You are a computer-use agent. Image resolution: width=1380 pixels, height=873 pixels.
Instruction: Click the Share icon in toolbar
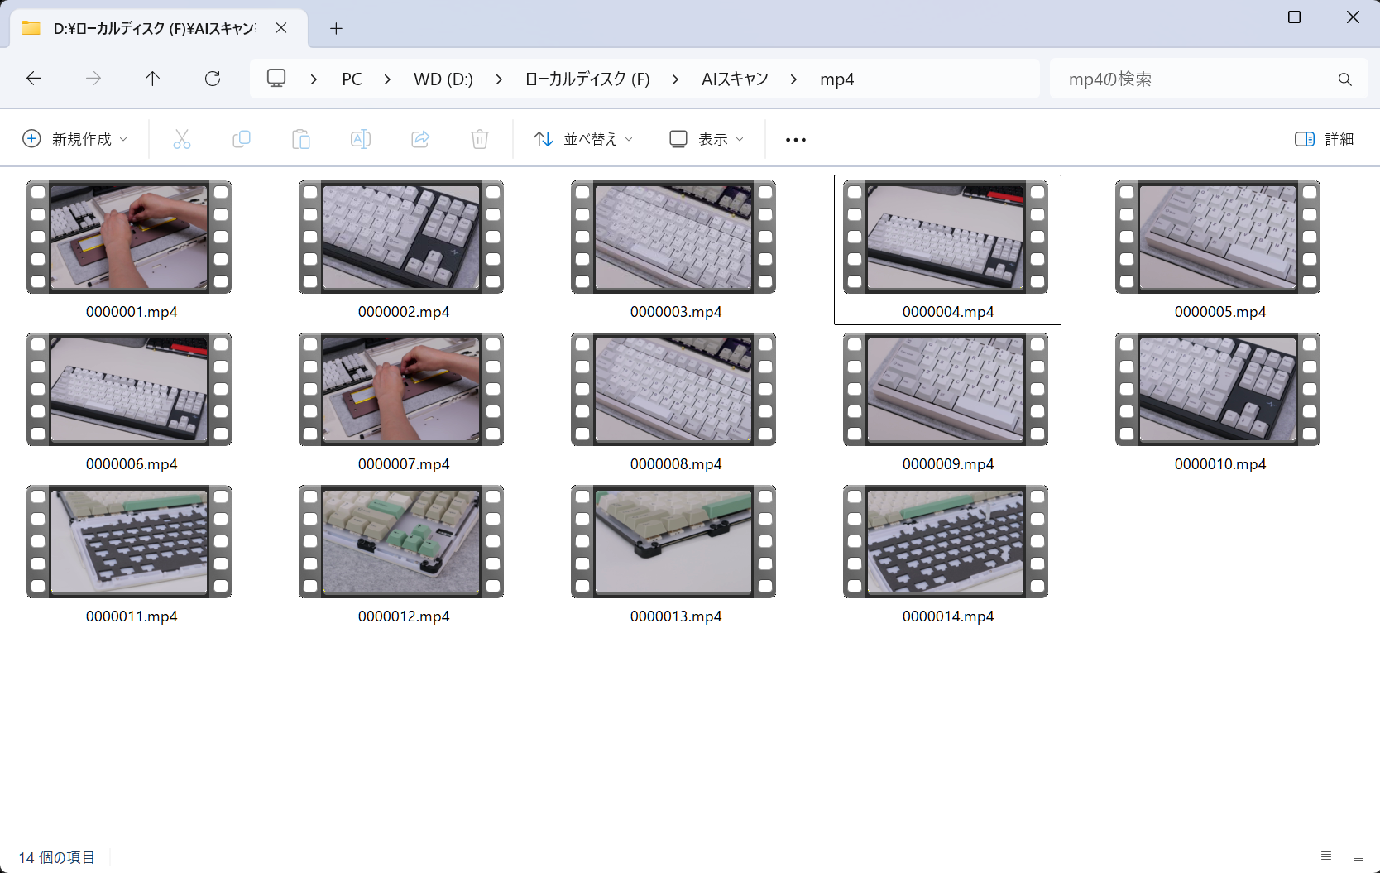(x=420, y=139)
